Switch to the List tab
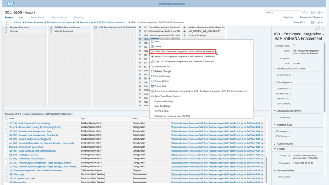Image resolution: width=329 pixels, height=185 pixels. pos(21,17)
